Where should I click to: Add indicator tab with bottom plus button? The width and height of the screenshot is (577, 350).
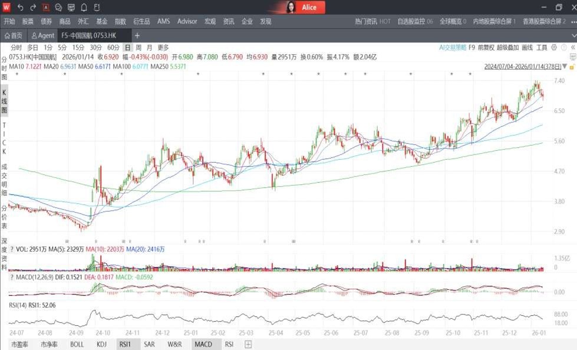(x=248, y=344)
